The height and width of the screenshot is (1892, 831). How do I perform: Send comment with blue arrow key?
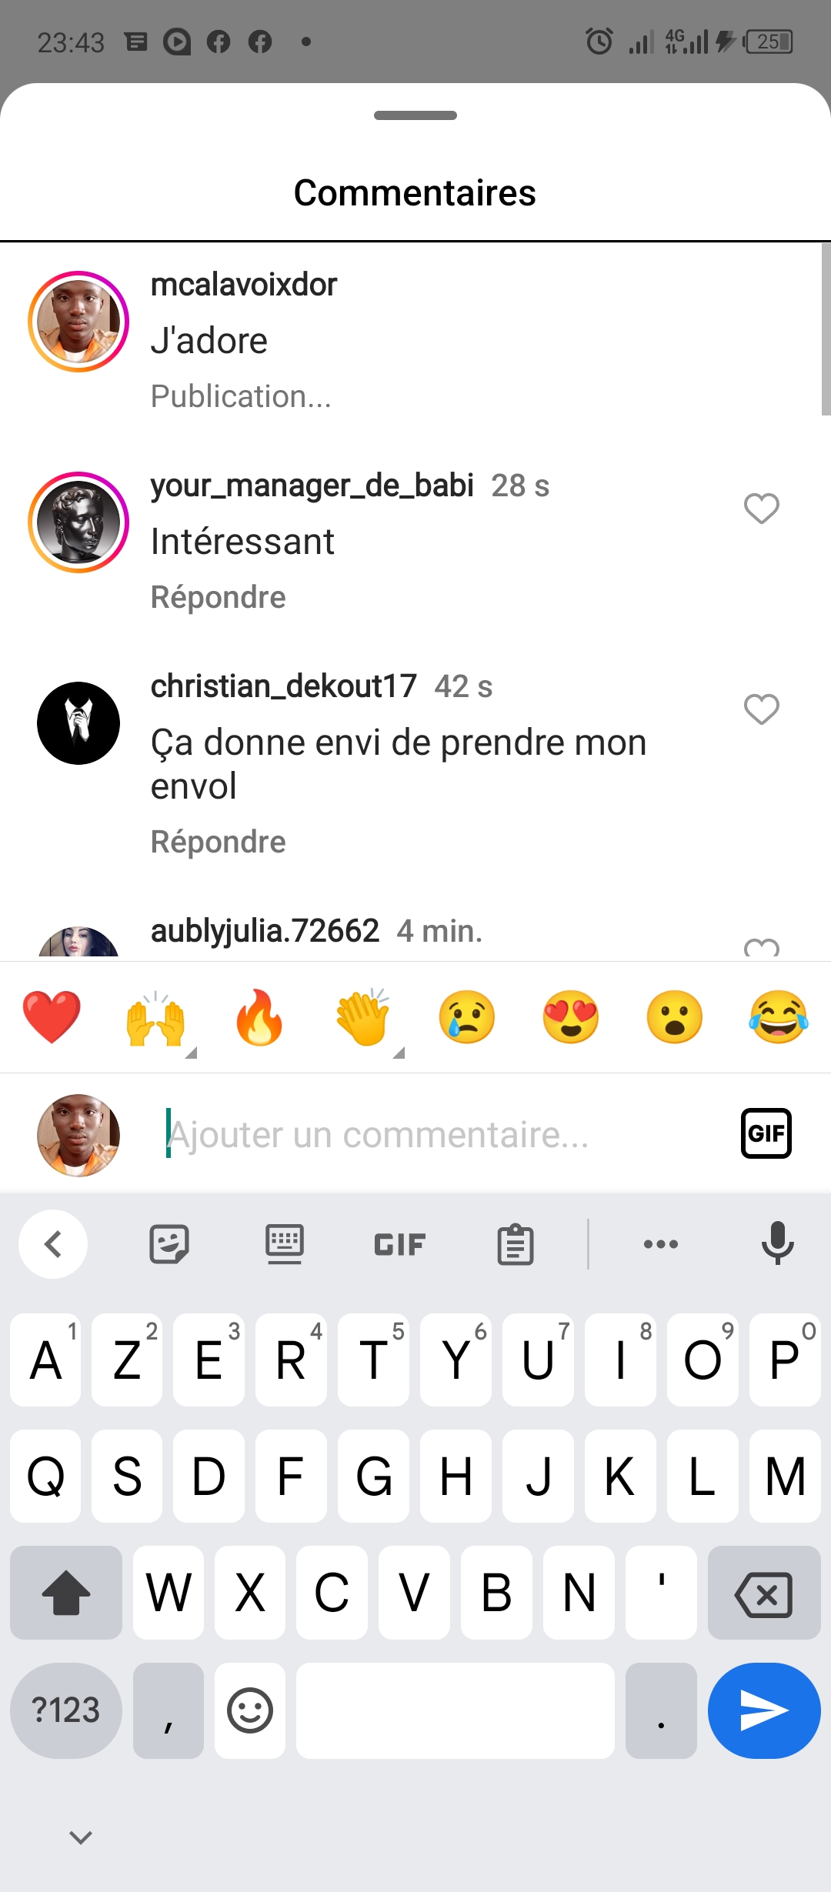[764, 1710]
